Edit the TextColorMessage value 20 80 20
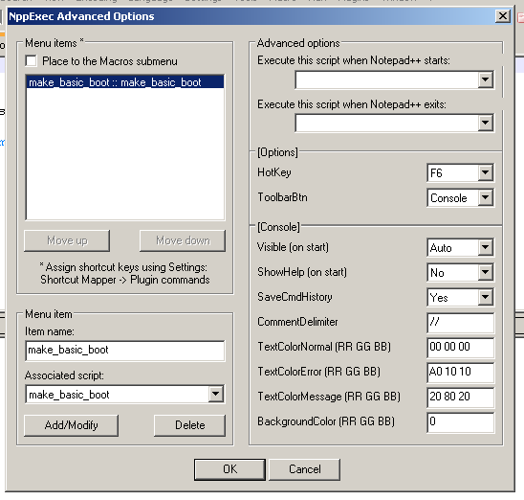The height and width of the screenshot is (500, 524). point(461,397)
